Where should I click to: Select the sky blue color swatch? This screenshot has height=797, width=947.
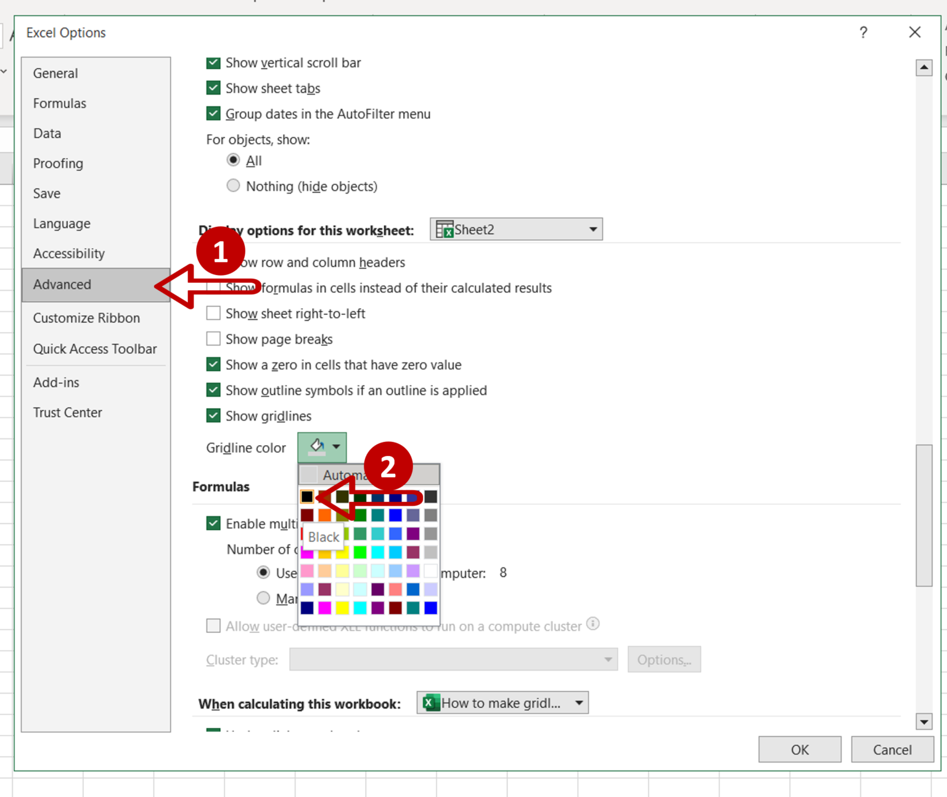395,552
